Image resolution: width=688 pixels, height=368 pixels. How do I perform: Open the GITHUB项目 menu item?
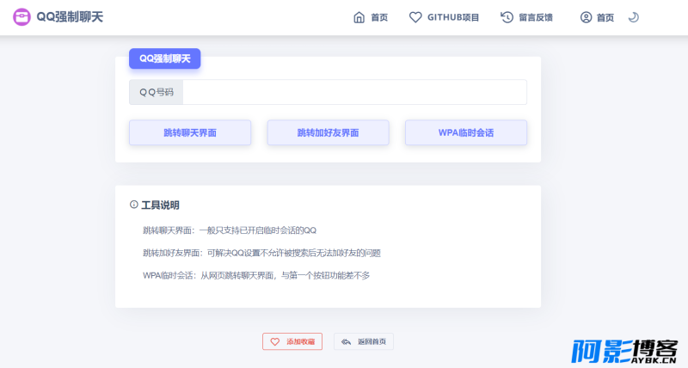[453, 17]
